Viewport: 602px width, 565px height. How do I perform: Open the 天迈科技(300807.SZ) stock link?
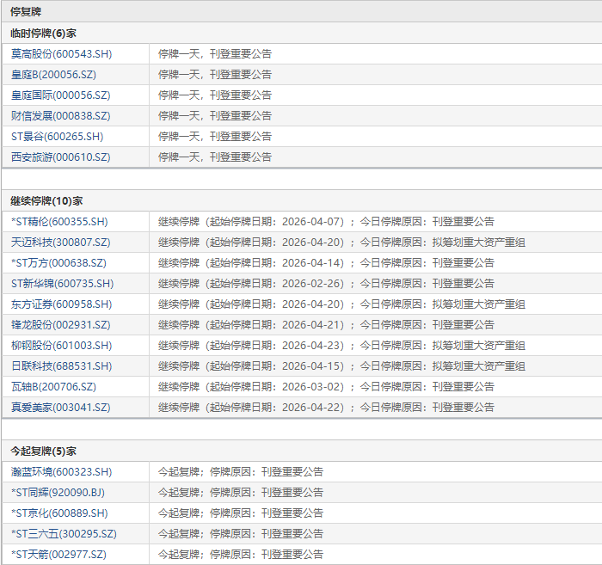61,243
